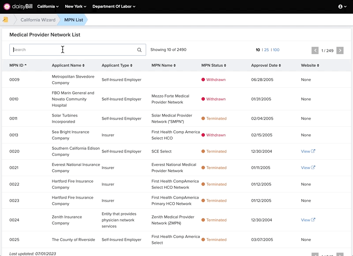
Task: Select the MPN List breadcrumb tab
Action: click(x=74, y=20)
